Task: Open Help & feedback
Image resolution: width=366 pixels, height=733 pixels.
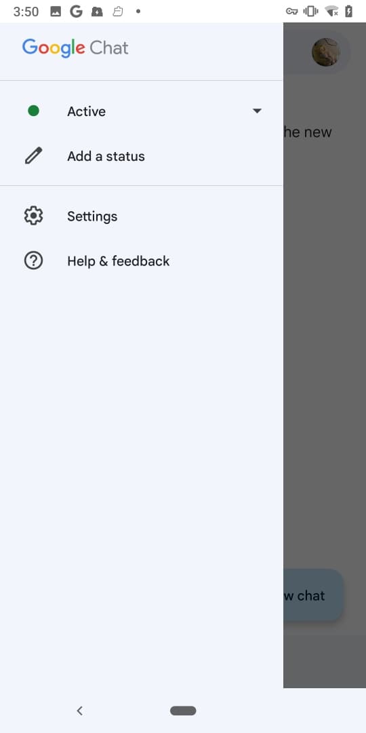Action: [x=141, y=261]
